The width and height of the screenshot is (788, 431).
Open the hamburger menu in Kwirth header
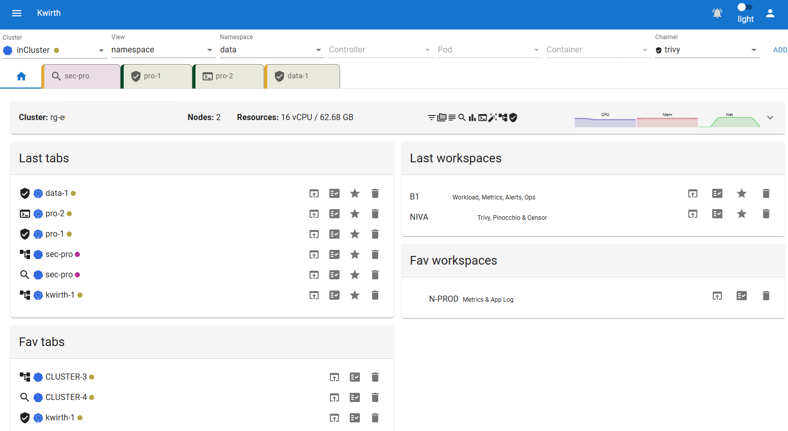pos(17,13)
